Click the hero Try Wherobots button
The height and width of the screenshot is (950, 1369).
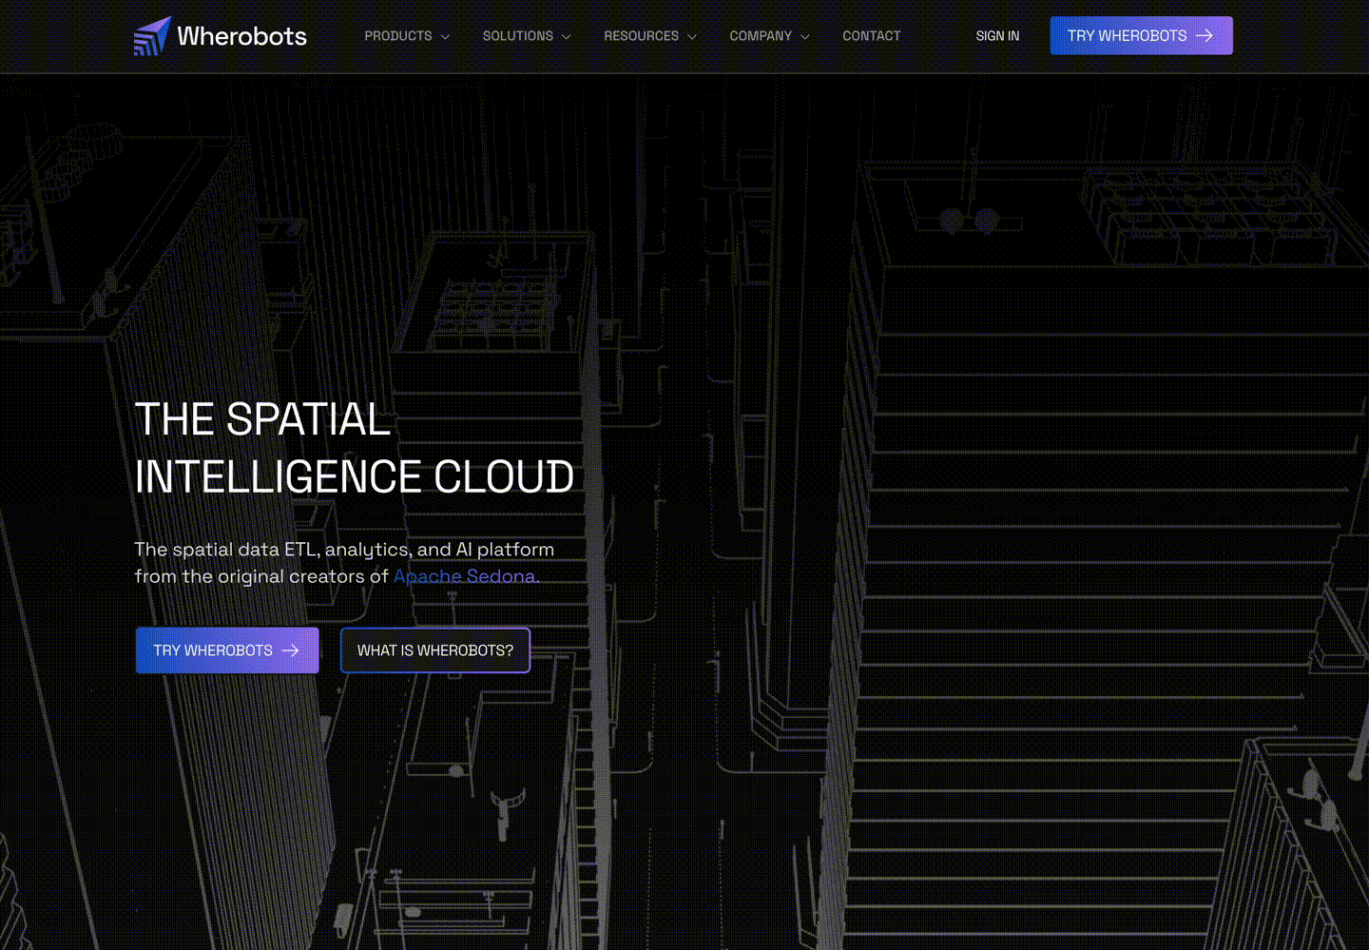coord(227,650)
